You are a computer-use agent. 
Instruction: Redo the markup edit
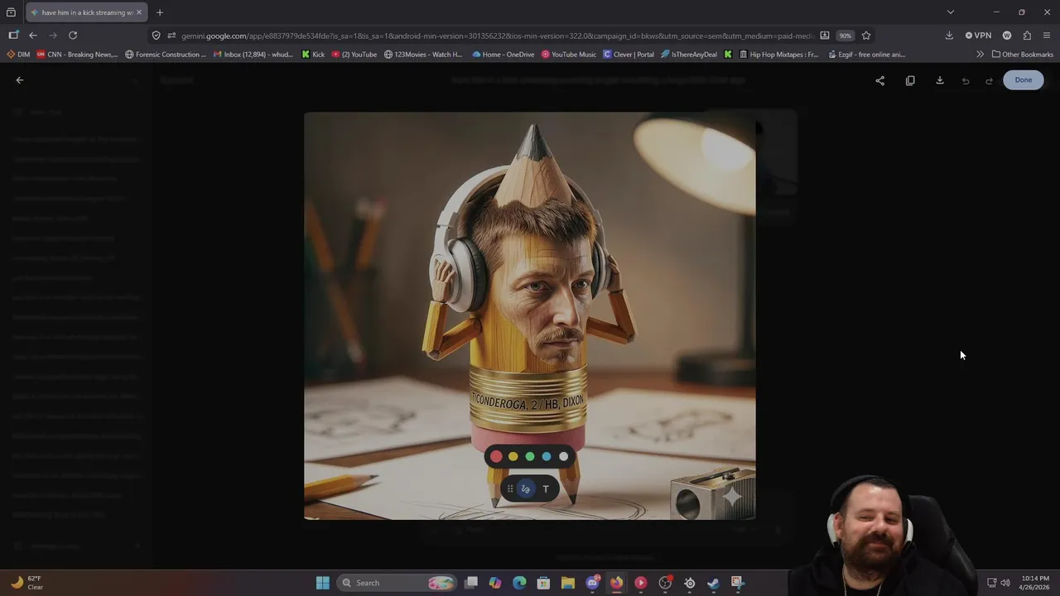989,80
